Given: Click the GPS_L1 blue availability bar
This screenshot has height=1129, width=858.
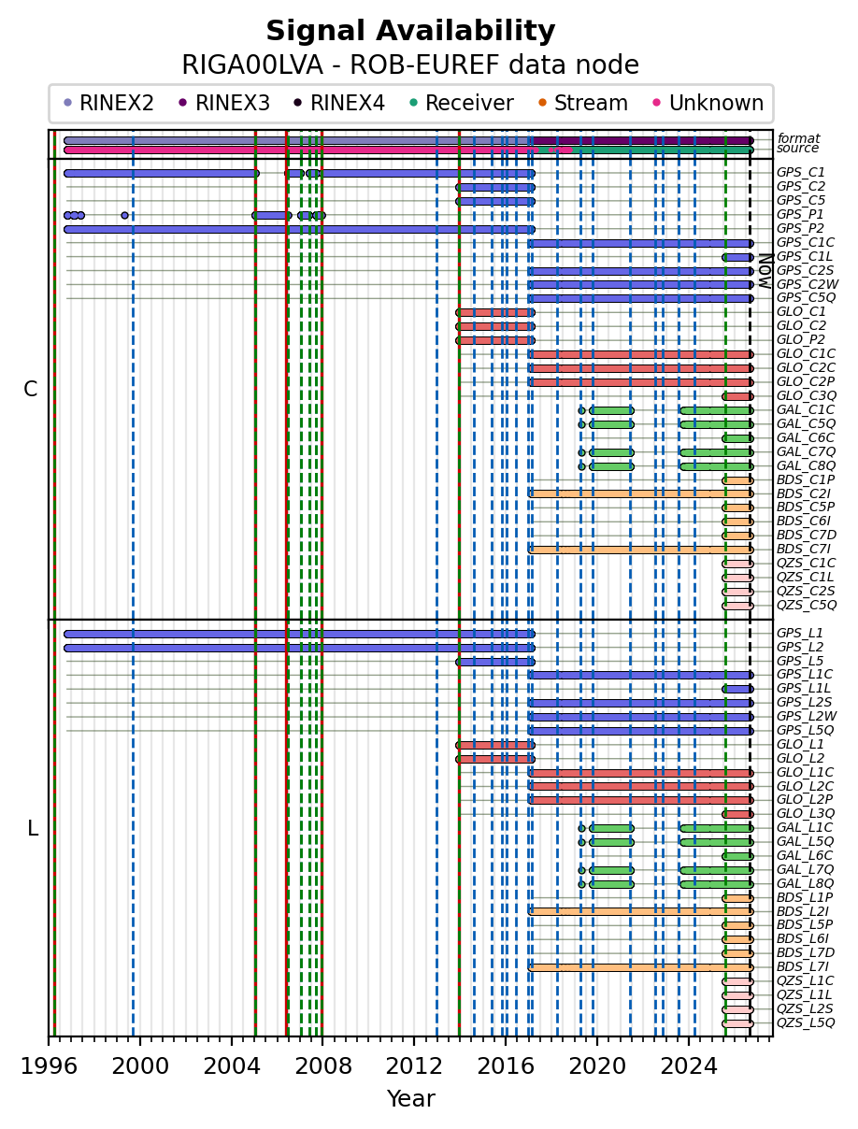Looking at the screenshot, I should (299, 634).
